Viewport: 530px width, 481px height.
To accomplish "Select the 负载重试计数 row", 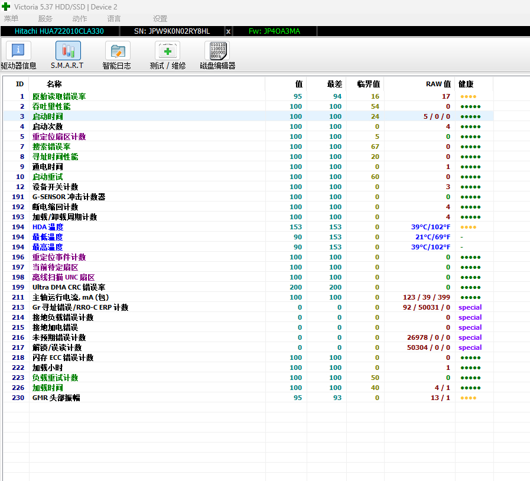I will point(248,378).
